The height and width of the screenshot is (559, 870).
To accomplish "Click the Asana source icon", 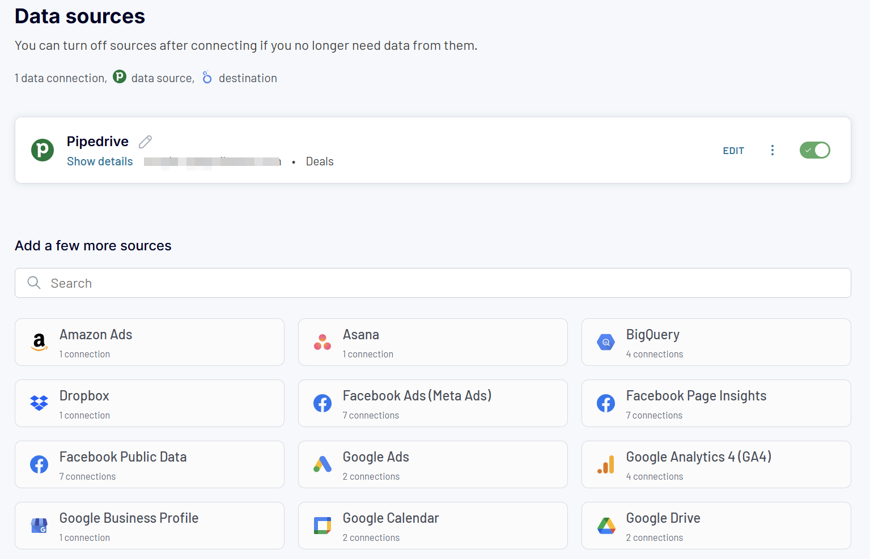I will tap(322, 342).
